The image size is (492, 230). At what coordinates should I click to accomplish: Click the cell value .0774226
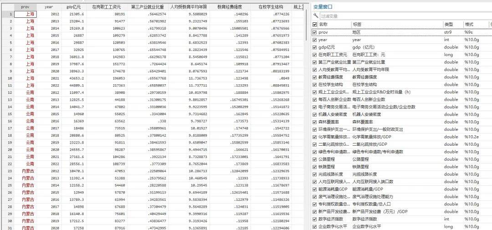point(271,14)
